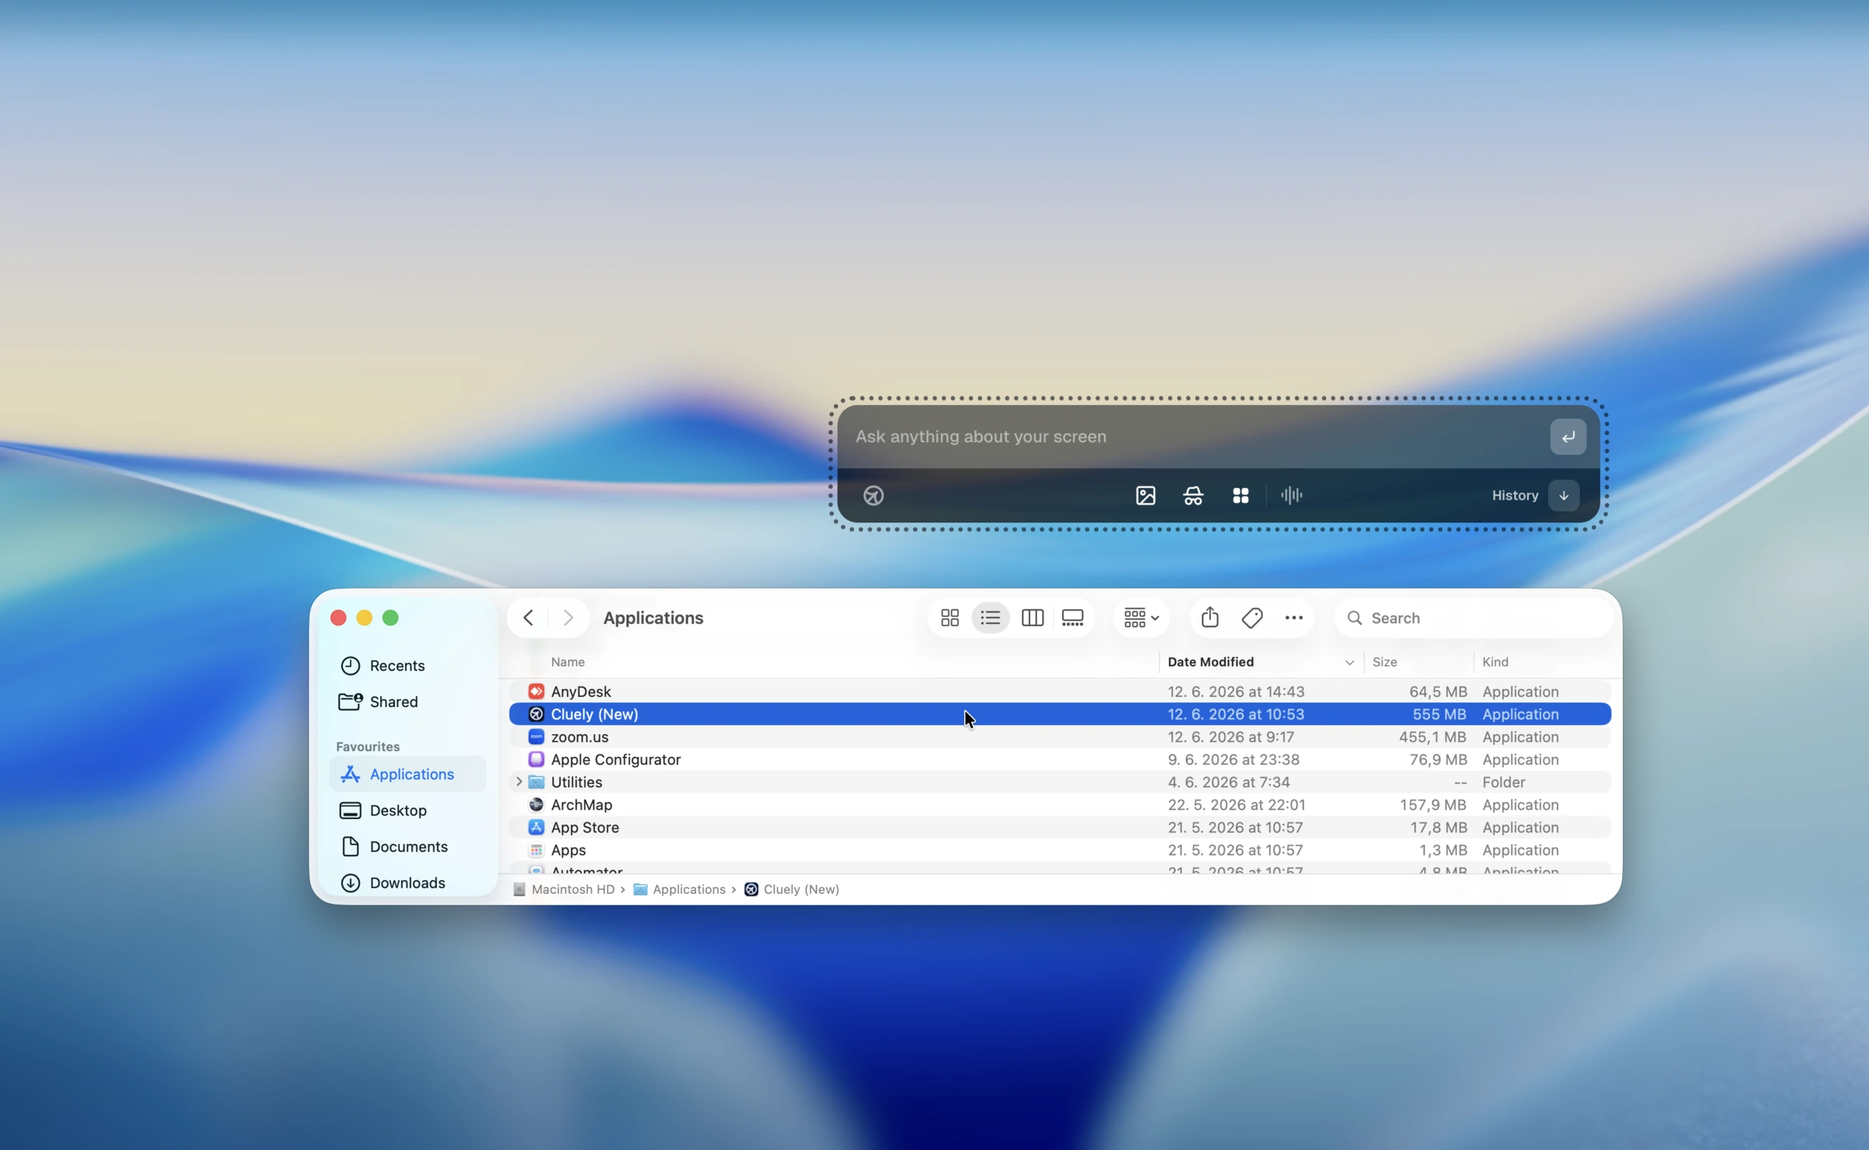Image resolution: width=1869 pixels, height=1150 pixels.
Task: Toggle the incognito hat-and-glasses icon
Action: click(1193, 495)
